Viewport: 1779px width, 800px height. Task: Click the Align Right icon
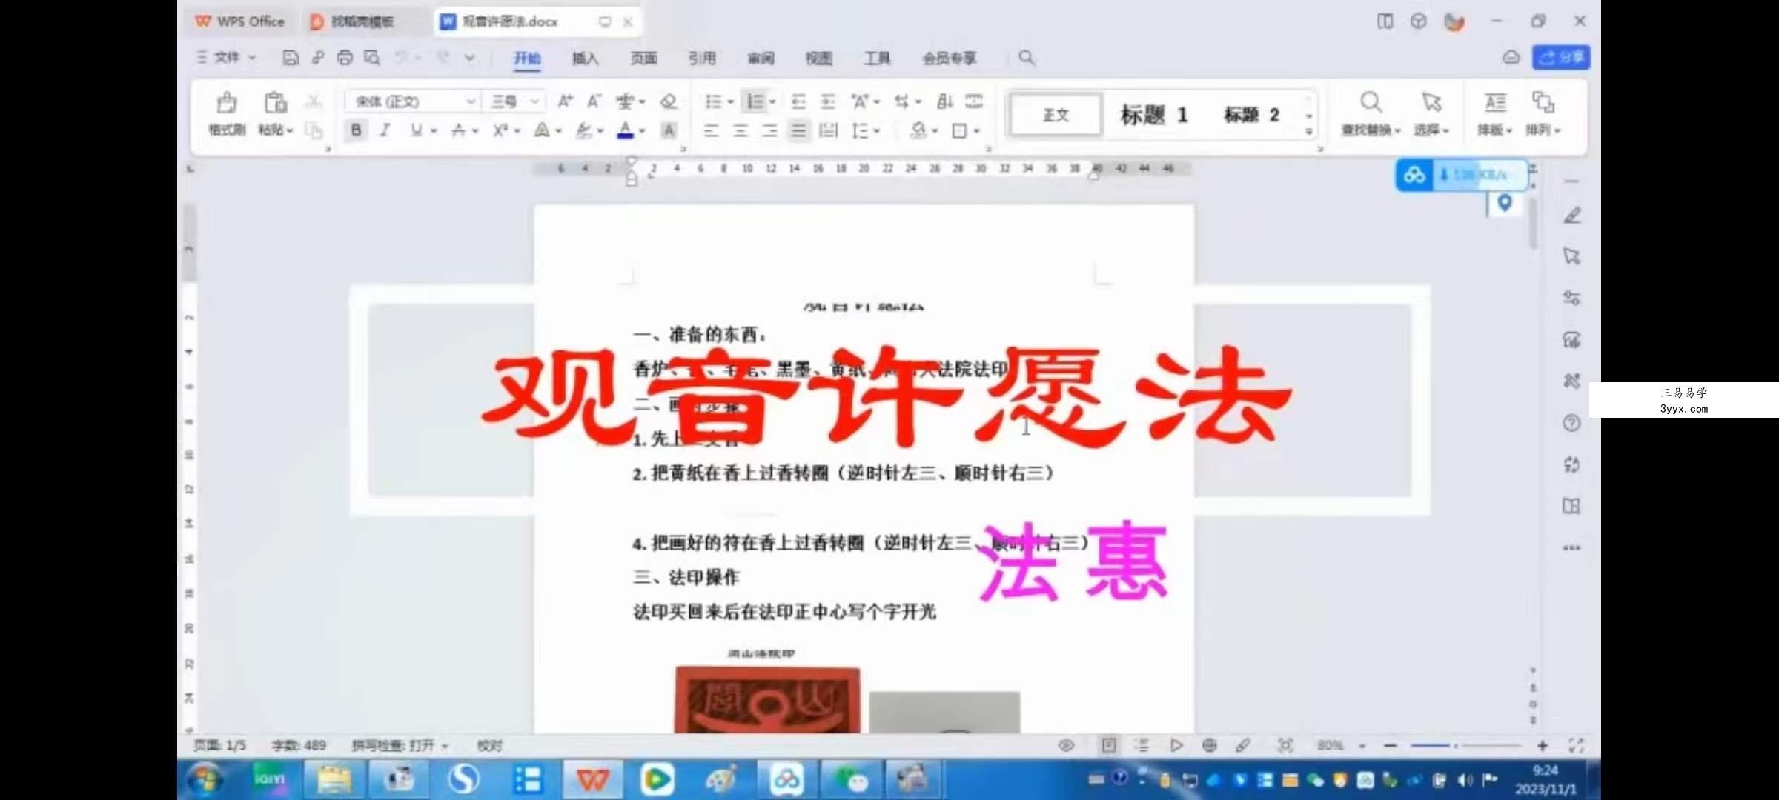click(769, 131)
